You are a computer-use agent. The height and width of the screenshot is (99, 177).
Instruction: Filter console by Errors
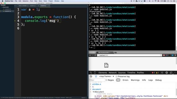coord(125,80)
